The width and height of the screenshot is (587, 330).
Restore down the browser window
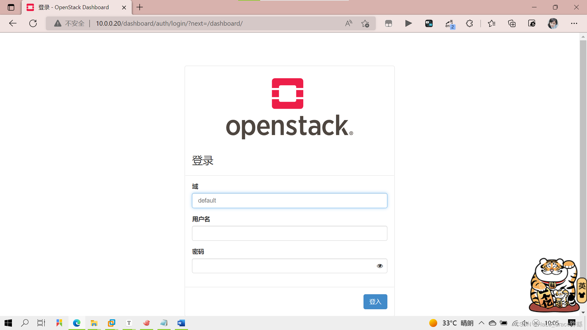tap(556, 7)
